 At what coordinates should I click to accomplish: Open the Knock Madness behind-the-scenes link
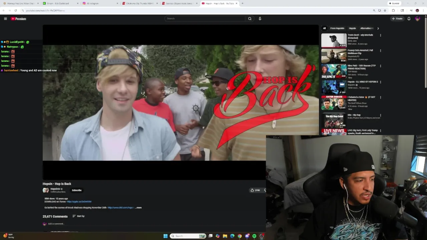(121, 208)
